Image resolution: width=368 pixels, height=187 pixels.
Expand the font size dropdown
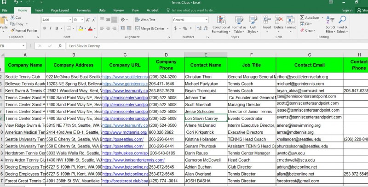(x=82, y=20)
